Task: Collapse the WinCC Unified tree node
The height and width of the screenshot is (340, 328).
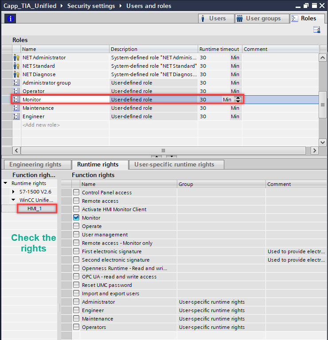Action: (x=14, y=200)
